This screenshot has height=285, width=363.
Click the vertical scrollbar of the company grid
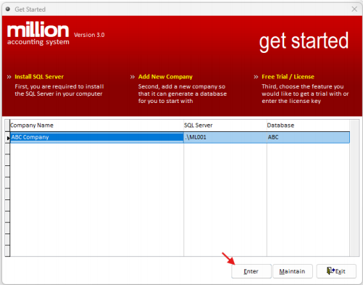[354, 188]
